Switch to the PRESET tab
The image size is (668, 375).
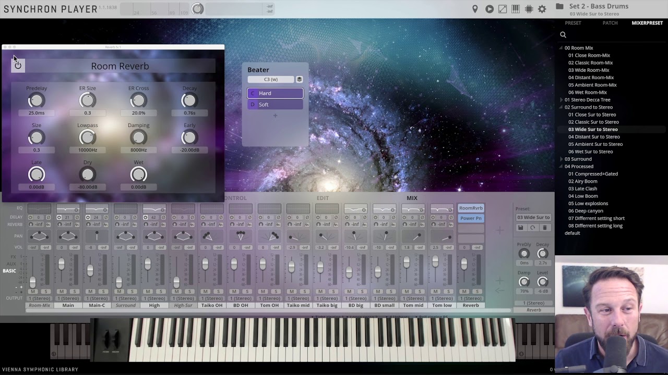[573, 23]
